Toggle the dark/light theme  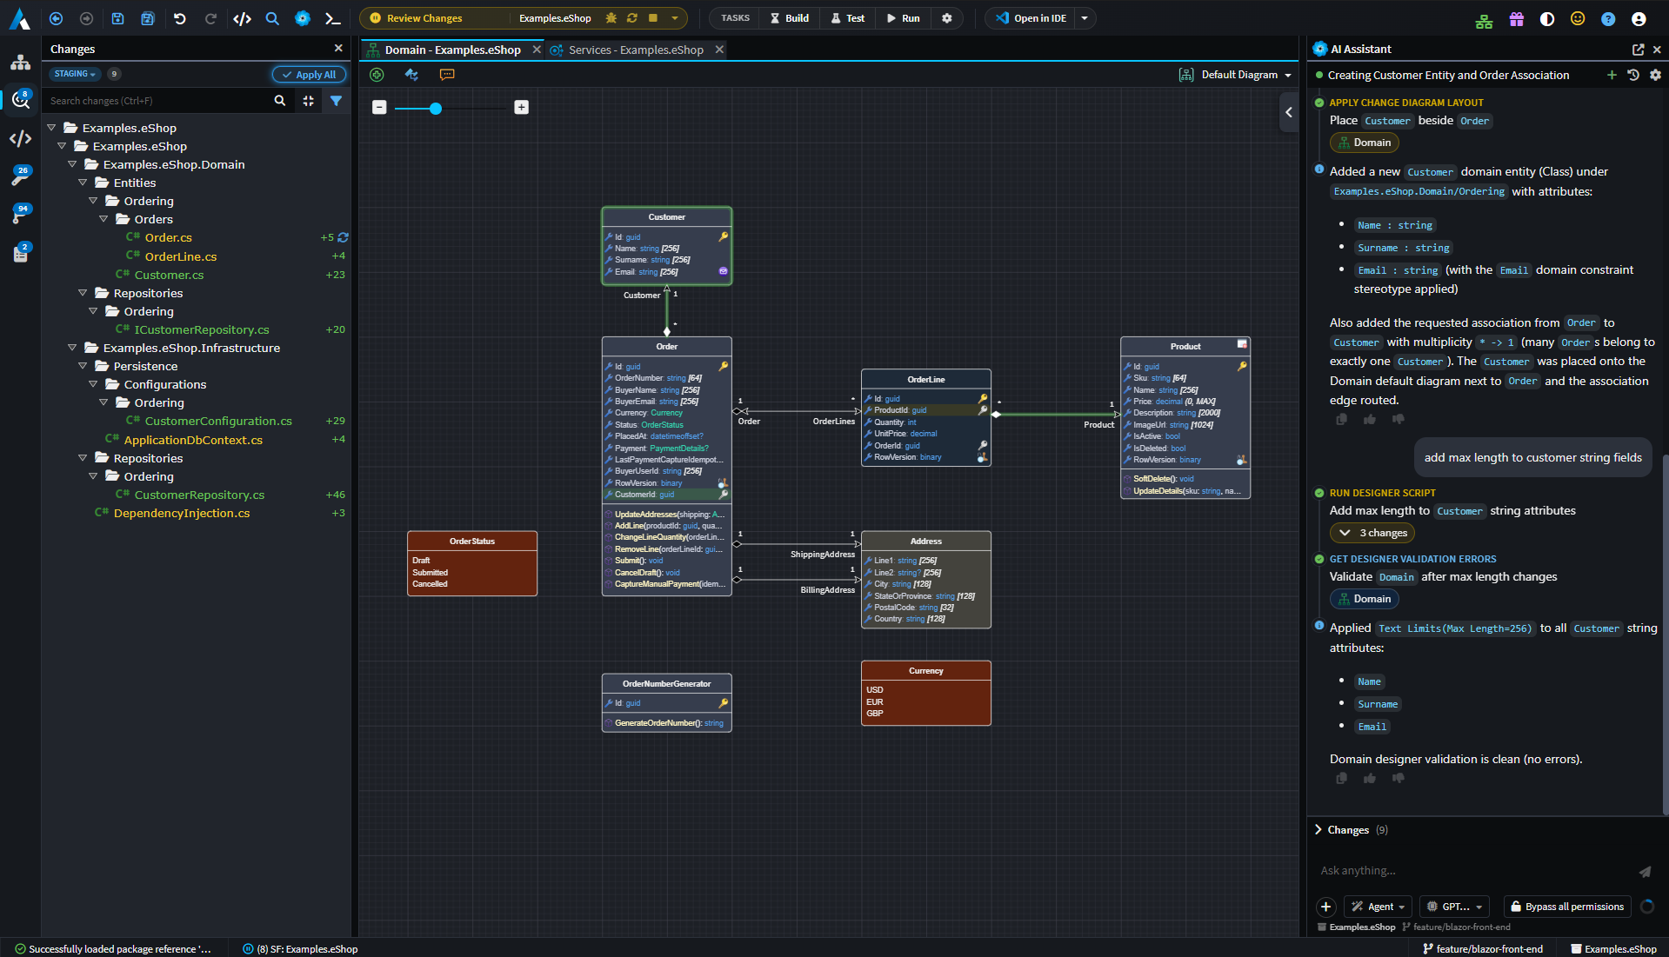(x=1547, y=19)
